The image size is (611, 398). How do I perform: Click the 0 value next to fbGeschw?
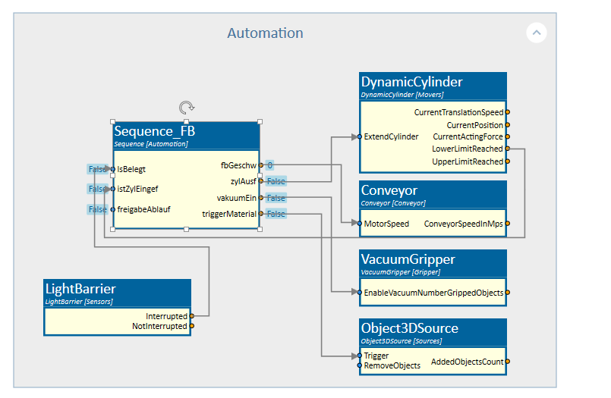click(269, 165)
